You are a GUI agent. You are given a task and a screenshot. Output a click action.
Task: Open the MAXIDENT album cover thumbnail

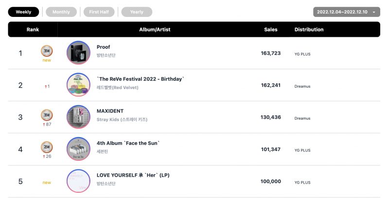[x=78, y=117]
